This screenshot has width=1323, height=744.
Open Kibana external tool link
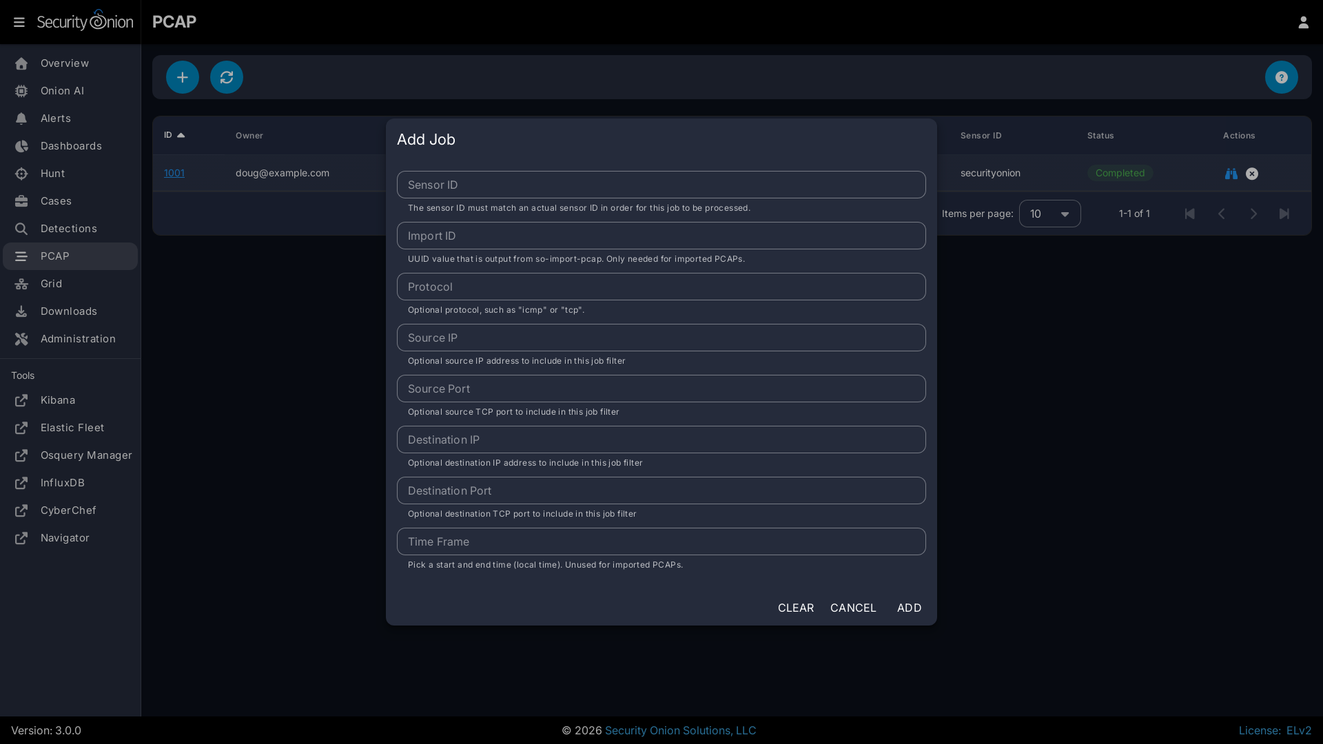click(x=58, y=400)
